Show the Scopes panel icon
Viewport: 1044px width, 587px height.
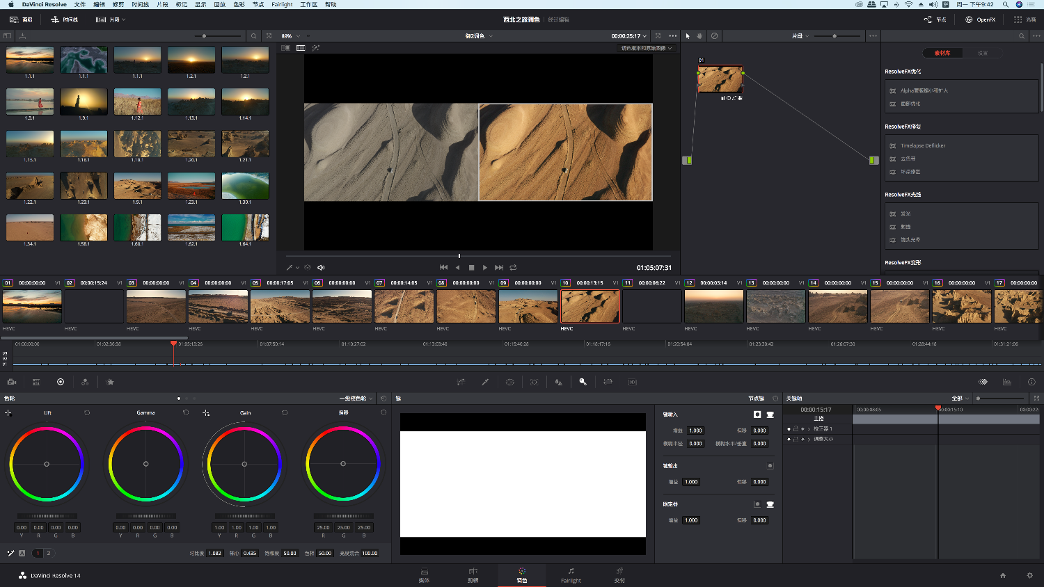[x=1007, y=382]
